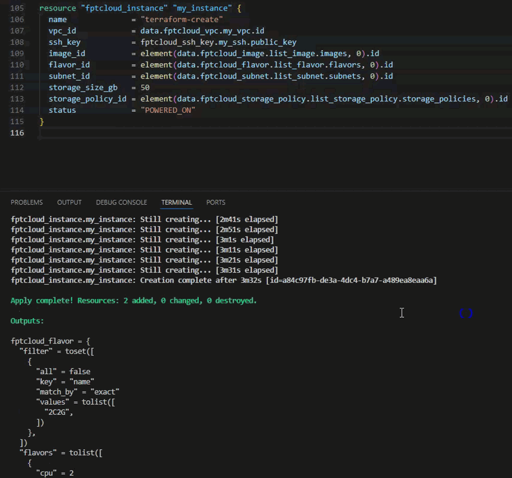
Task: Switch to the PORTS tab
Action: coord(216,202)
